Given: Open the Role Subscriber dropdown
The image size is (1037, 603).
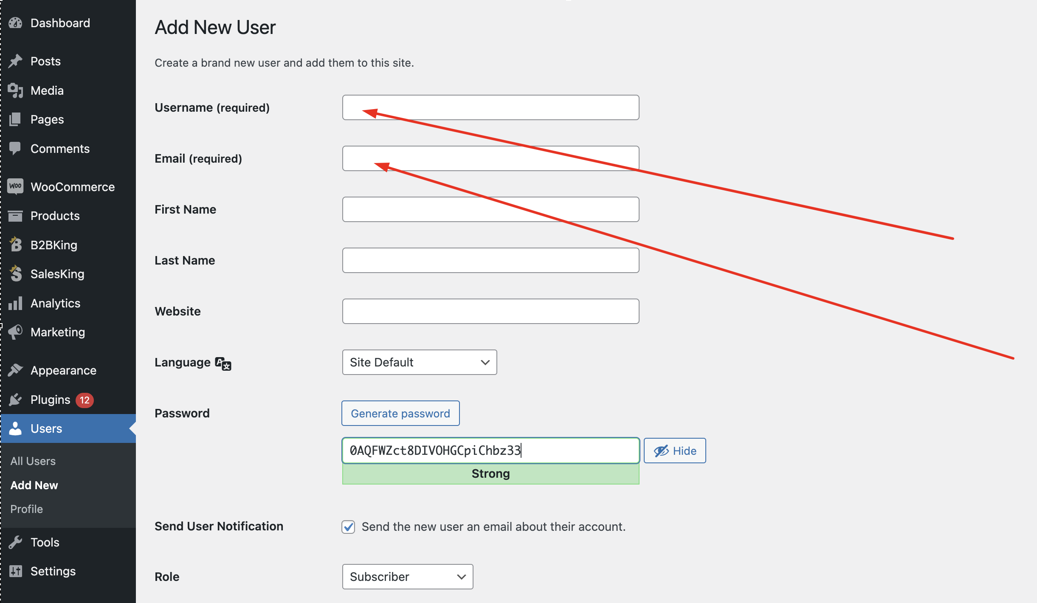Looking at the screenshot, I should [x=408, y=577].
